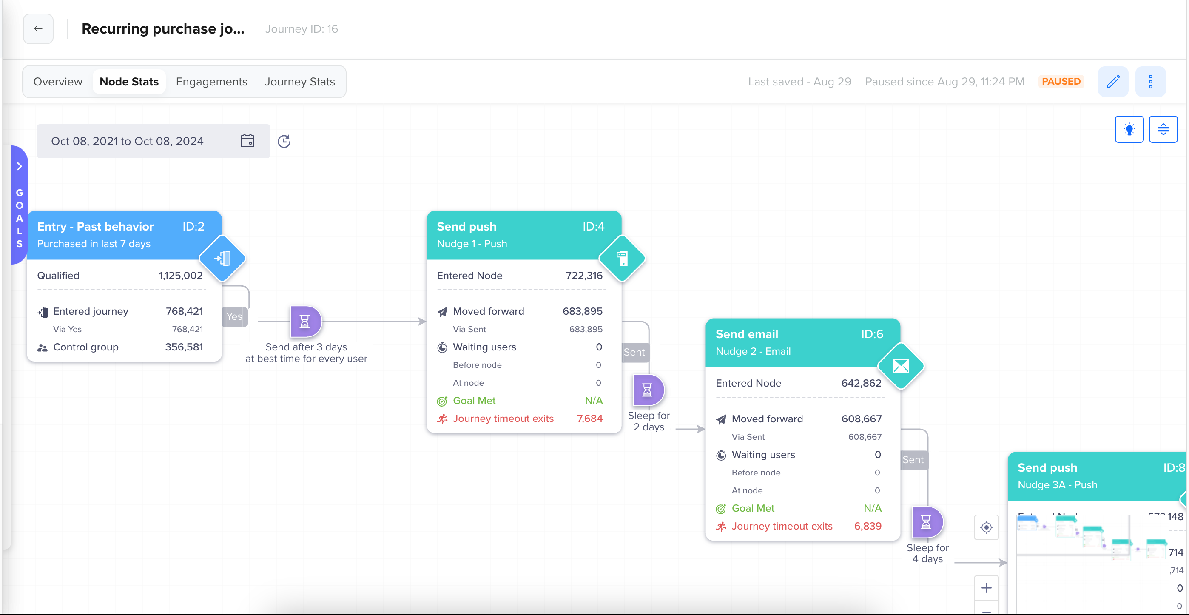Open the Journey Stats tab
Screen dimensions: 1189x615
tap(299, 82)
